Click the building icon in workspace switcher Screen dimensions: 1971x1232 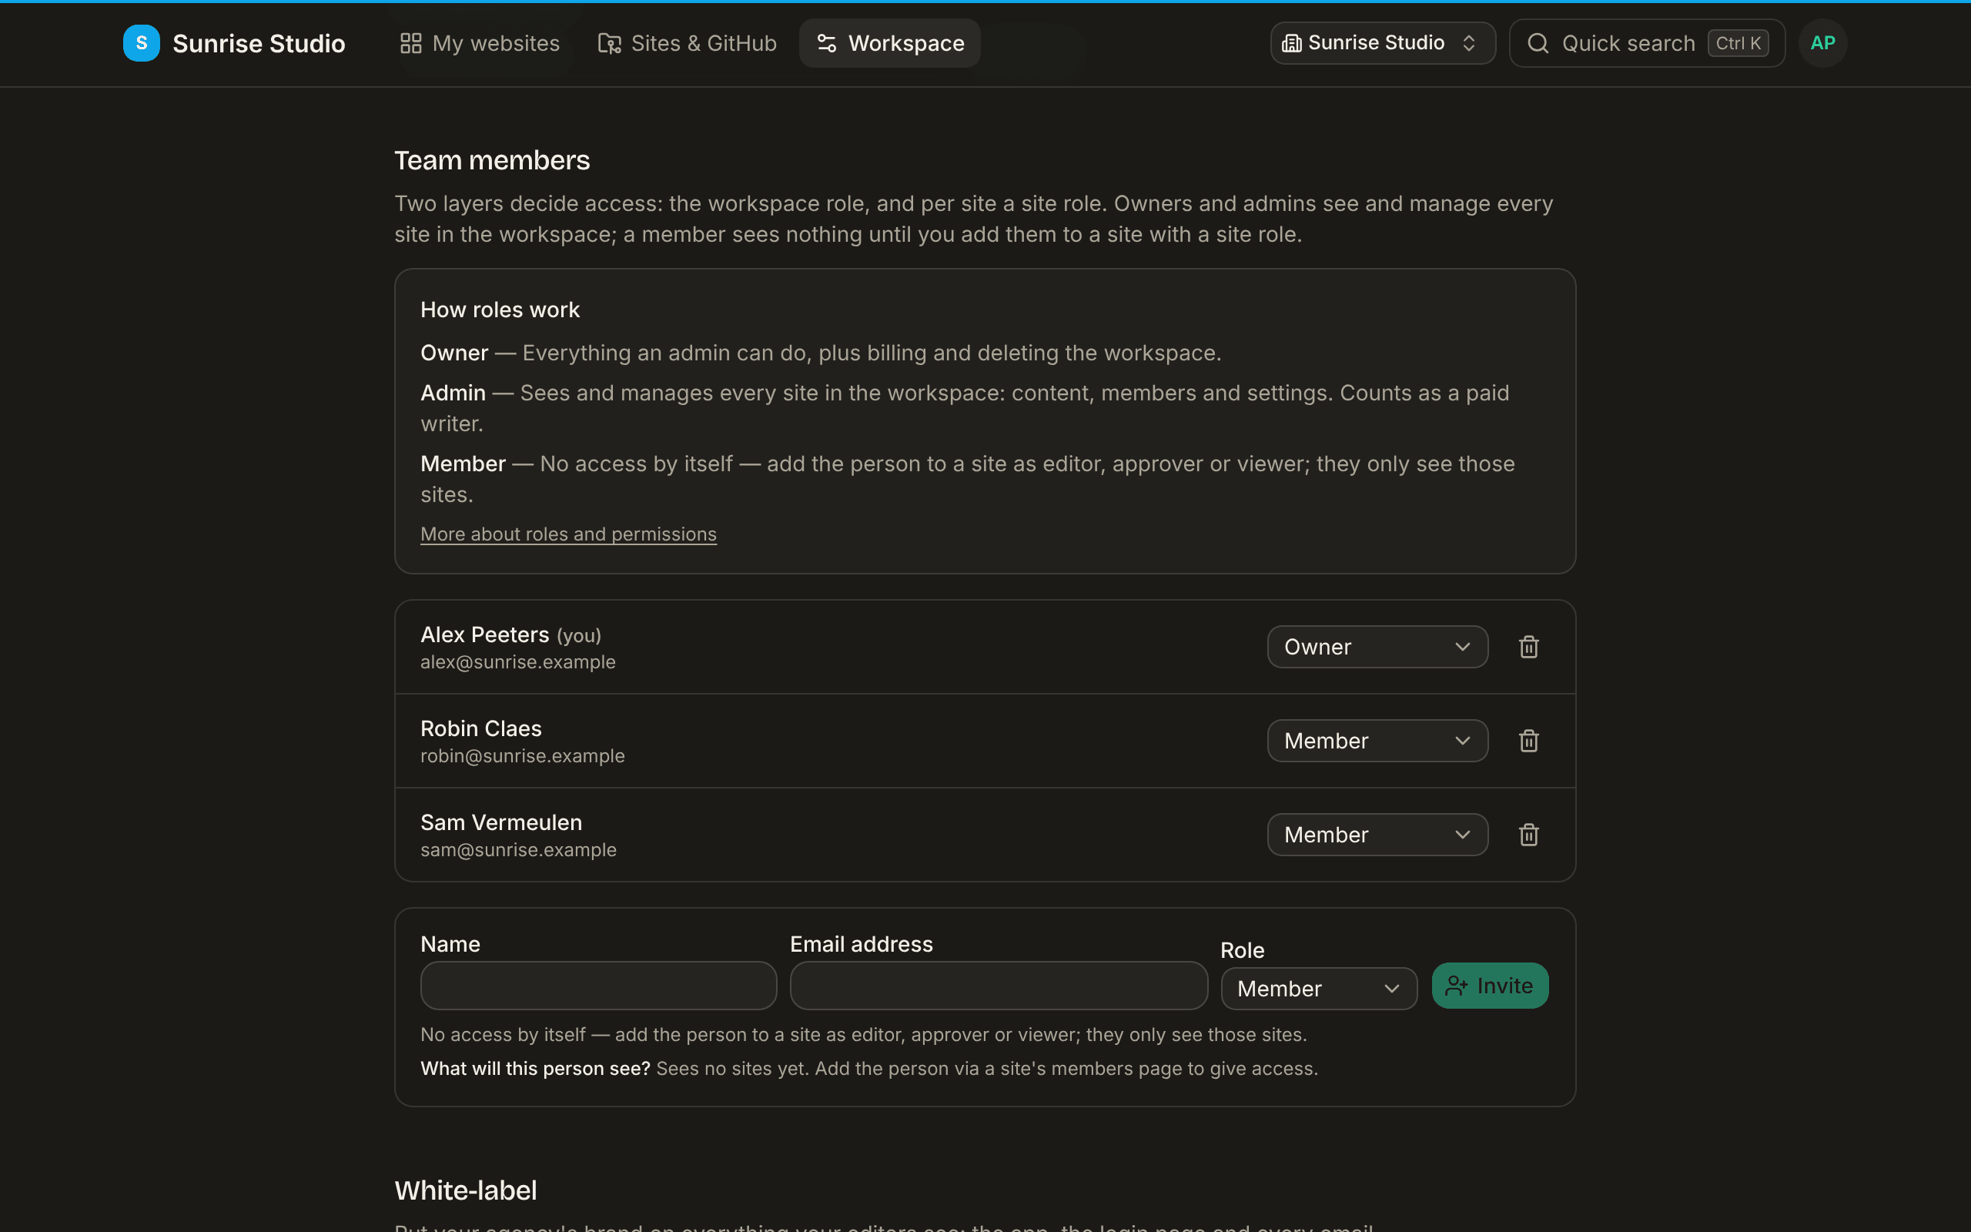[1292, 43]
